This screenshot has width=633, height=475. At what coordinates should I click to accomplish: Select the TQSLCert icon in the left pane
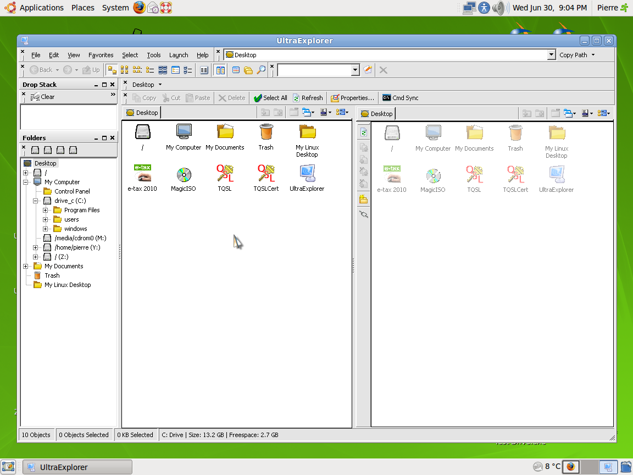[x=266, y=175]
